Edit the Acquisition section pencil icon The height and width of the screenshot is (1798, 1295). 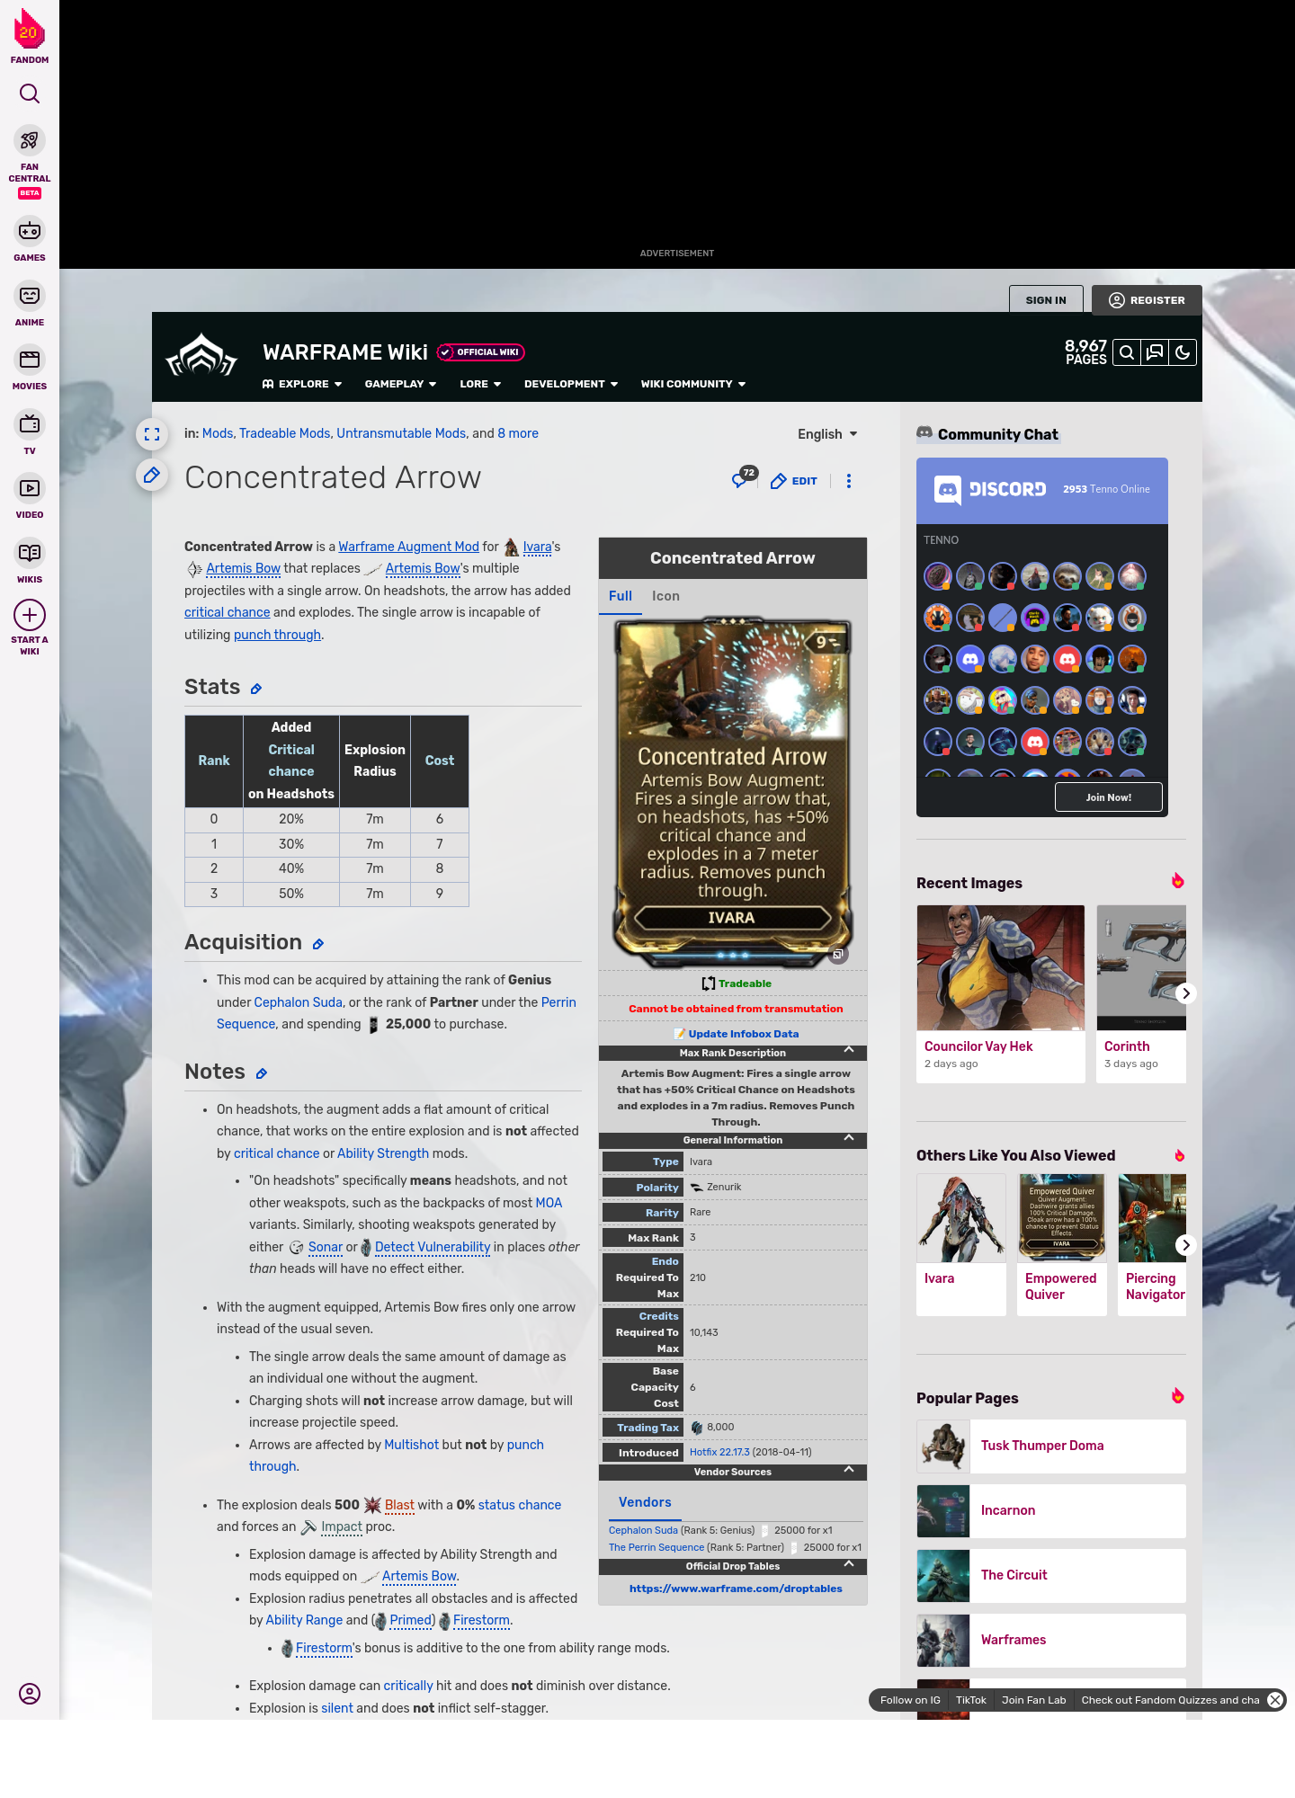(x=318, y=944)
